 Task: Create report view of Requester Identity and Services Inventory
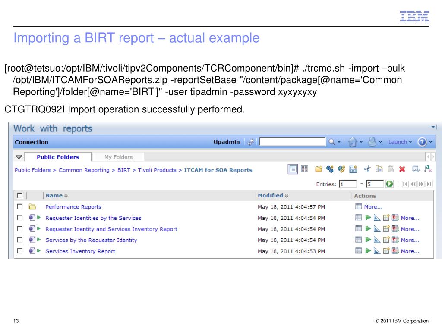click(386, 229)
